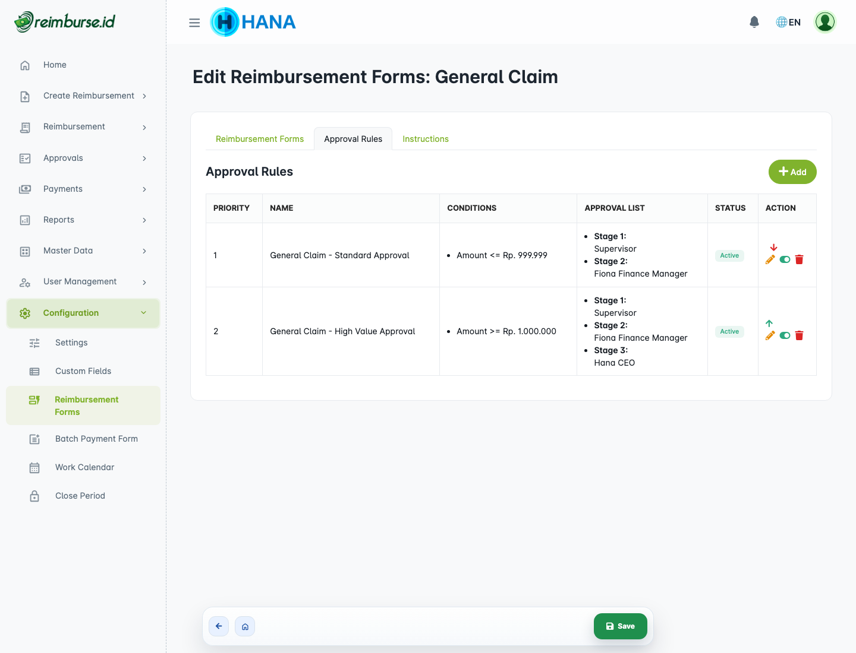
Task: Click the notification bell icon
Action: tap(754, 22)
